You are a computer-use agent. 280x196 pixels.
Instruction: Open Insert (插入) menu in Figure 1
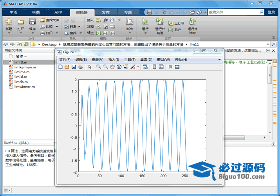114,60
